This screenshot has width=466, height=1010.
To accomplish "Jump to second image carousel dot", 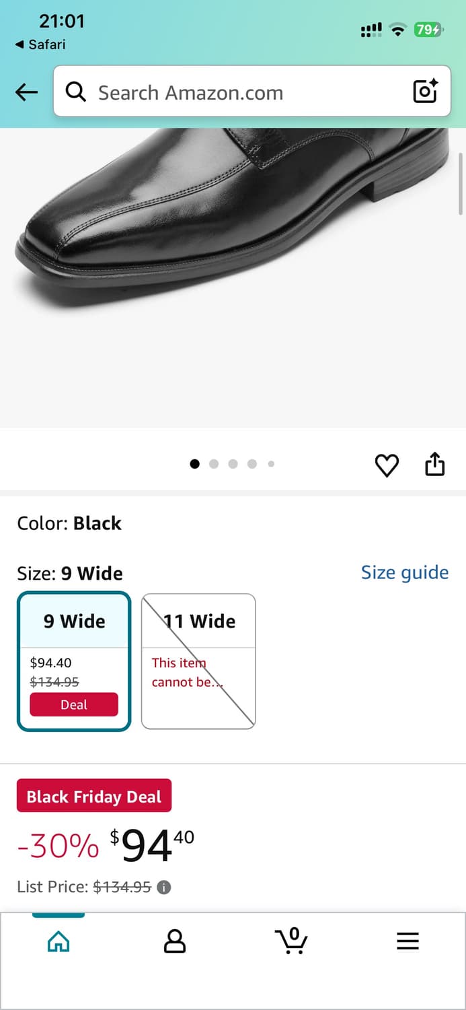I will pyautogui.click(x=214, y=464).
